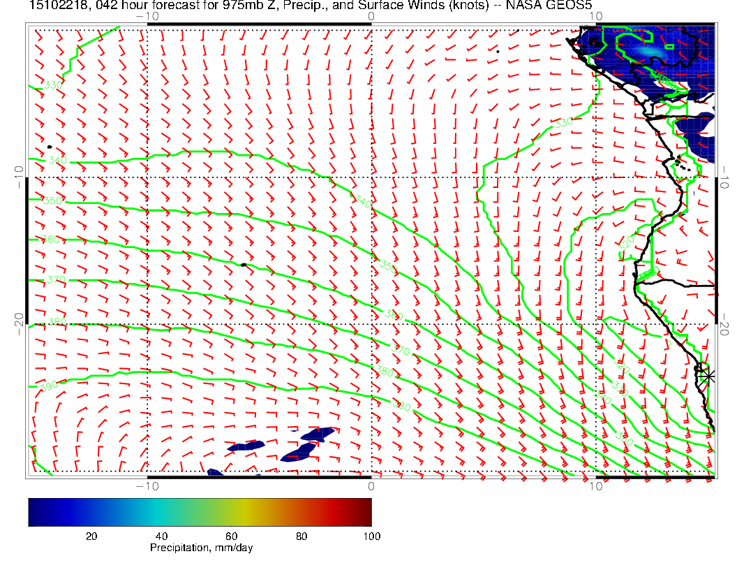Click the 'Precipitation, mm/day' legend label
This screenshot has height=570, width=737.
click(x=202, y=548)
